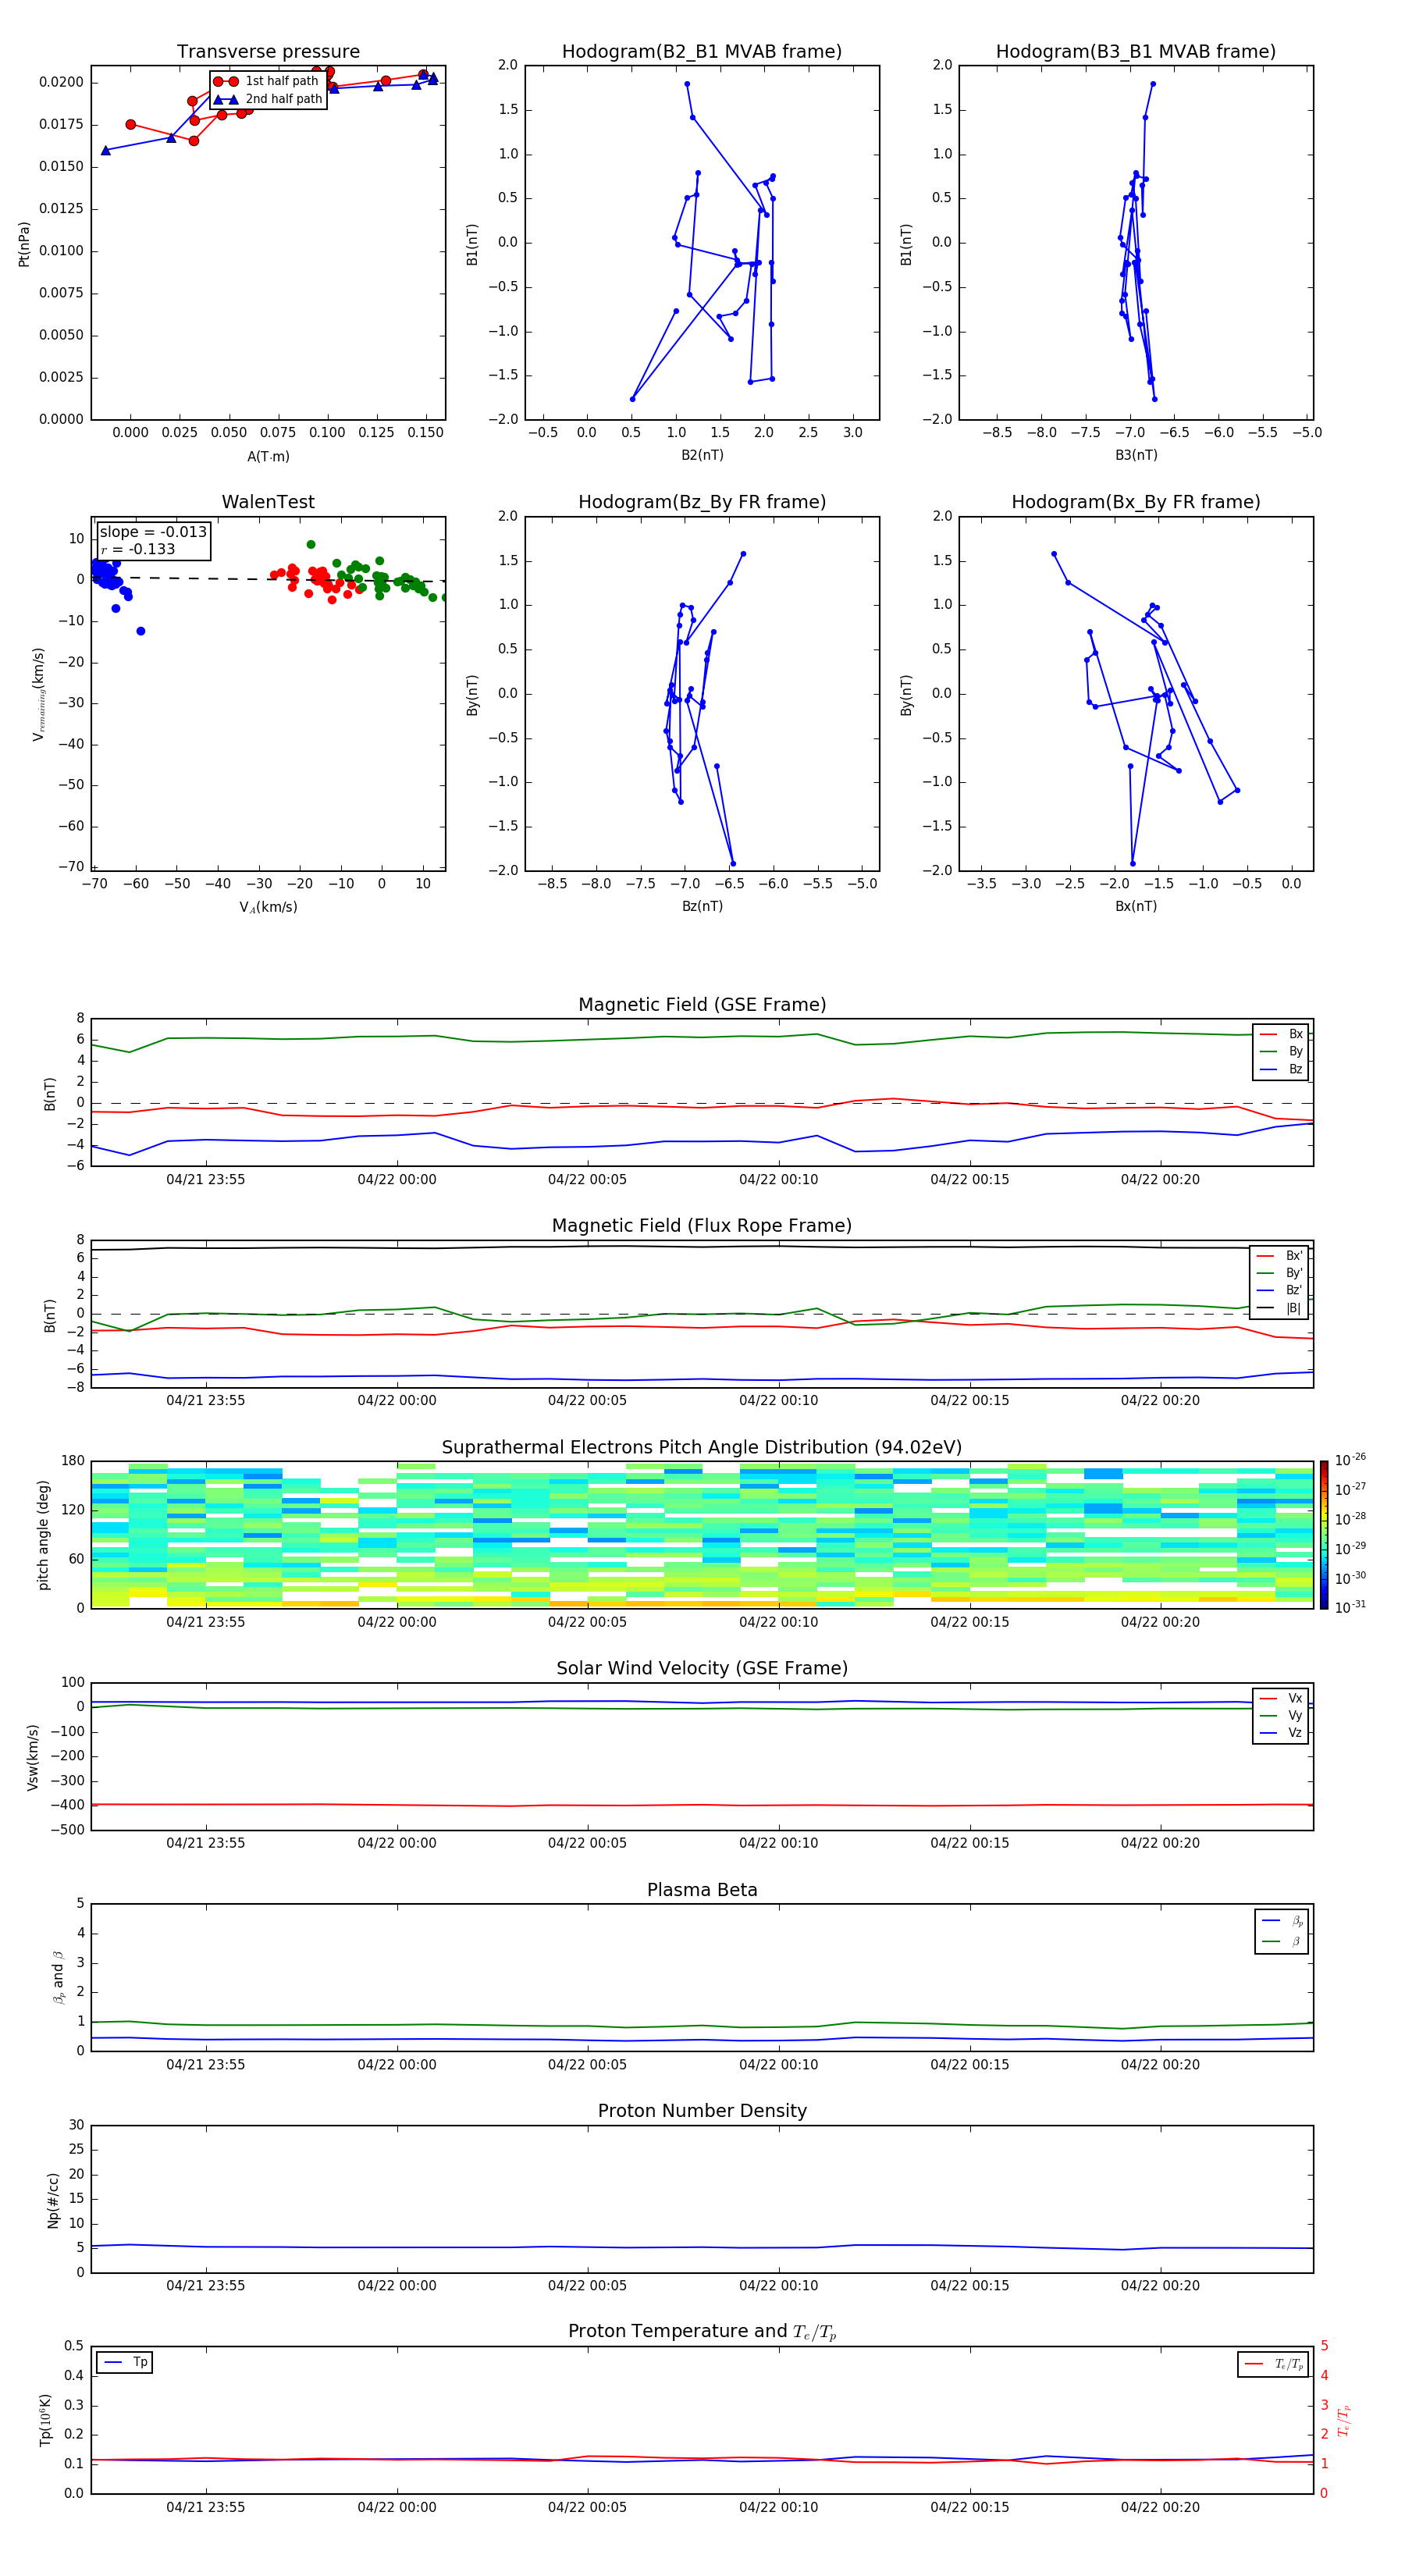The width and height of the screenshot is (1405, 2576).
Task: Click the 'Bz(nT)' x-axis label
Action: click(702, 906)
